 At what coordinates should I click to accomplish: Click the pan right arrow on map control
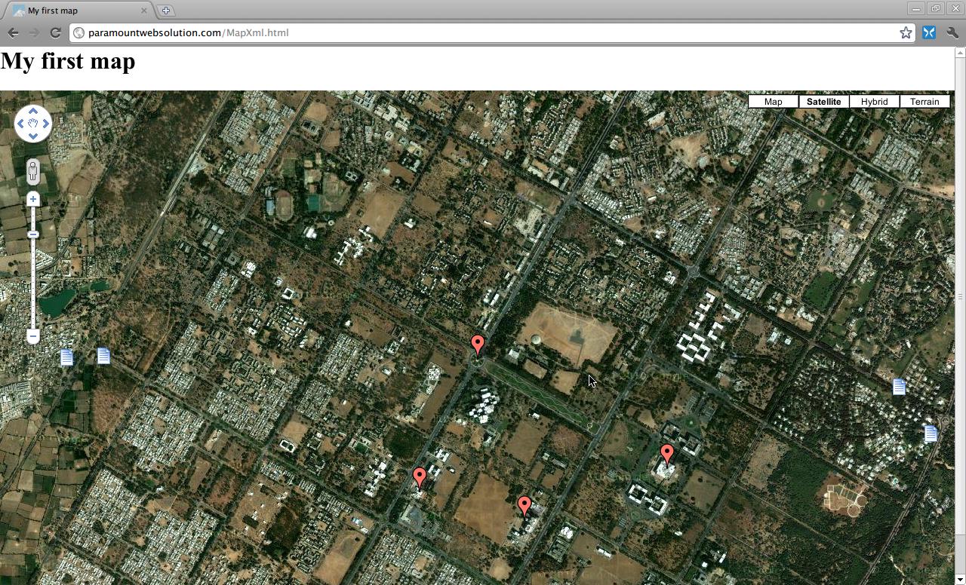[46, 124]
